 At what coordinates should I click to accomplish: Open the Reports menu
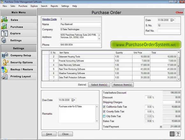point(54,6)
